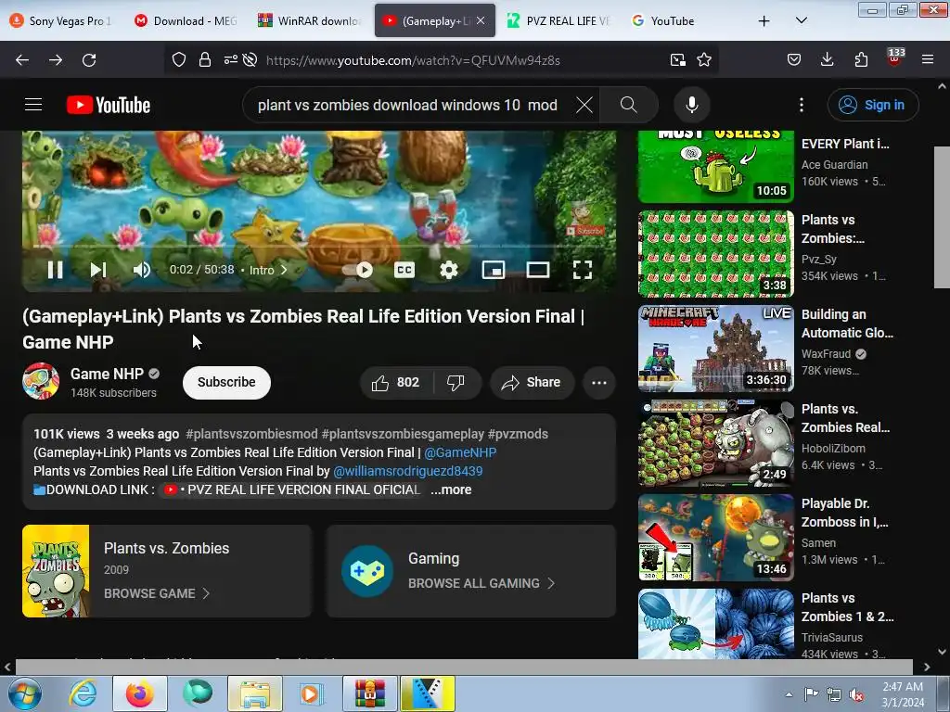950x712 pixels.
Task: Enter full screen mode
Action: 583,270
